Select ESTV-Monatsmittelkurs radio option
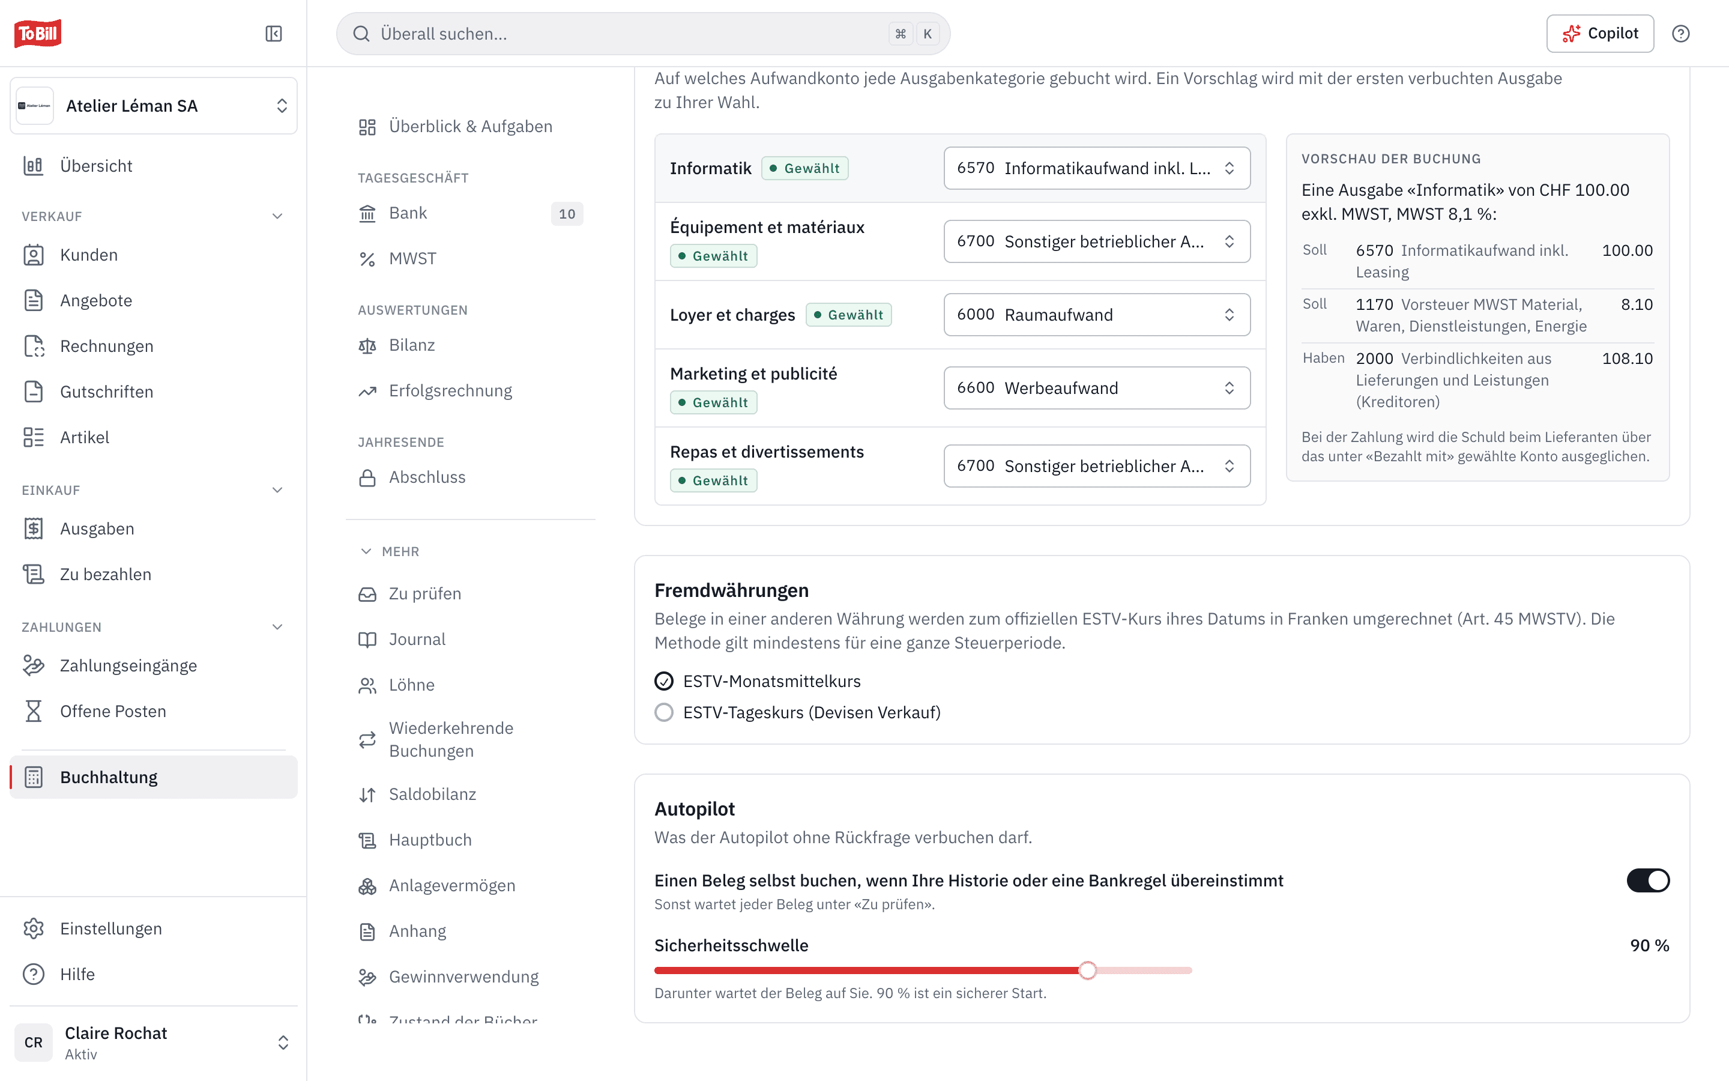 [664, 682]
